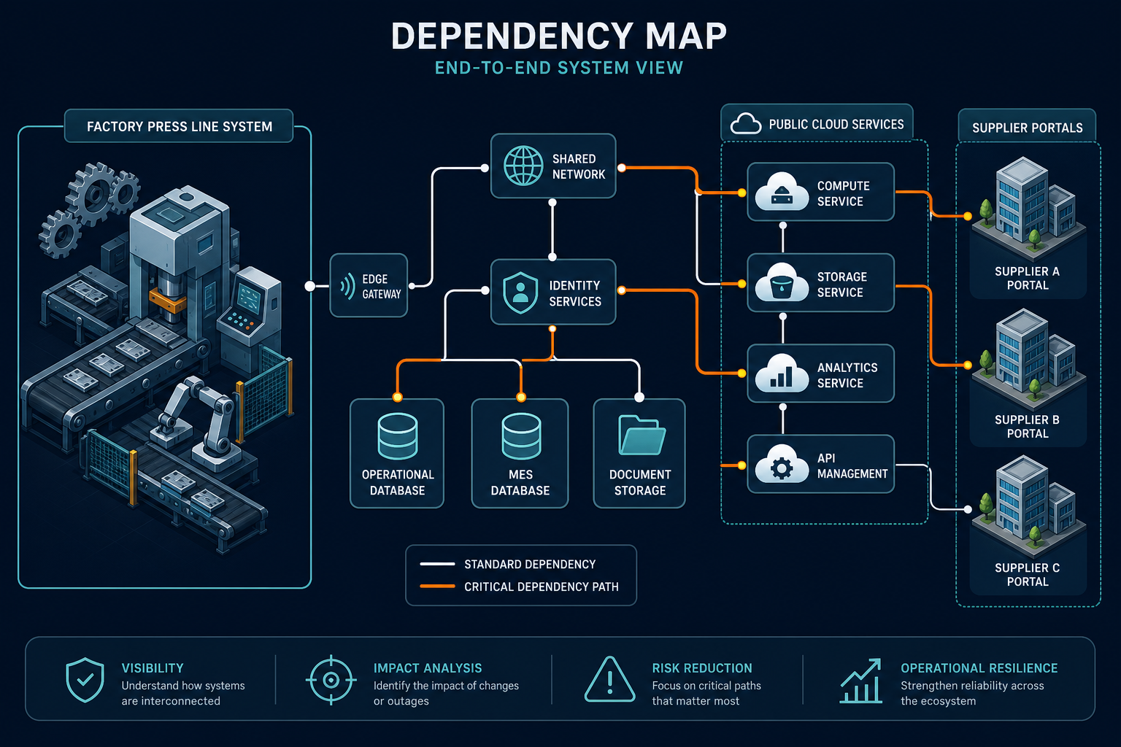Click the Public Cloud Services header text
The image size is (1121, 747).
[x=836, y=125]
